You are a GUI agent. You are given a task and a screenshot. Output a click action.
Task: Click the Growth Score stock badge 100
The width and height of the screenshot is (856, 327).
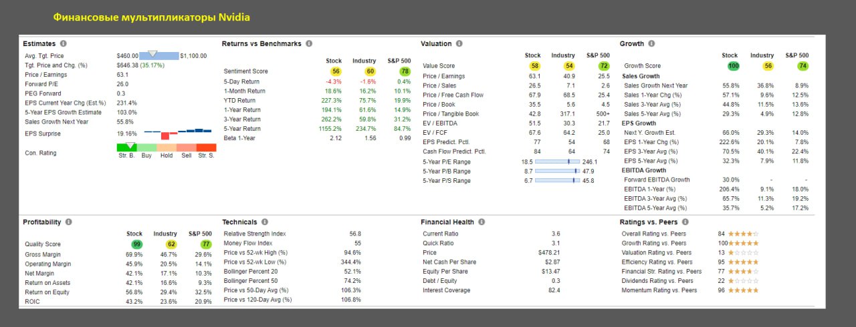[733, 66]
